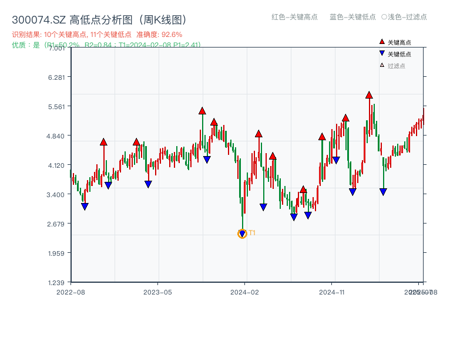The width and height of the screenshot is (470, 352).
Task: Click the orange T1 label text
Action: [x=252, y=233]
